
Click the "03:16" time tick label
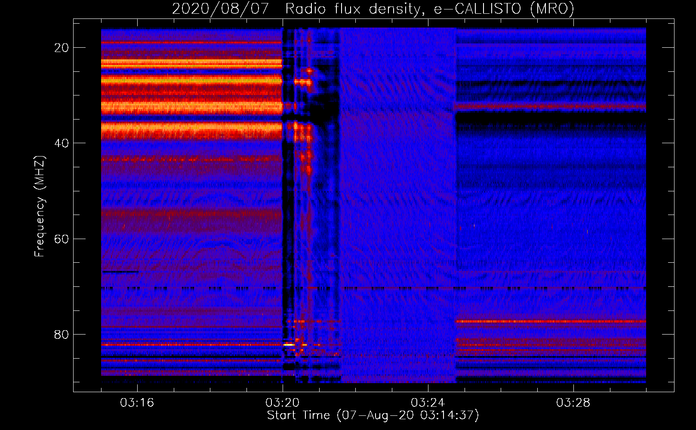click(137, 403)
